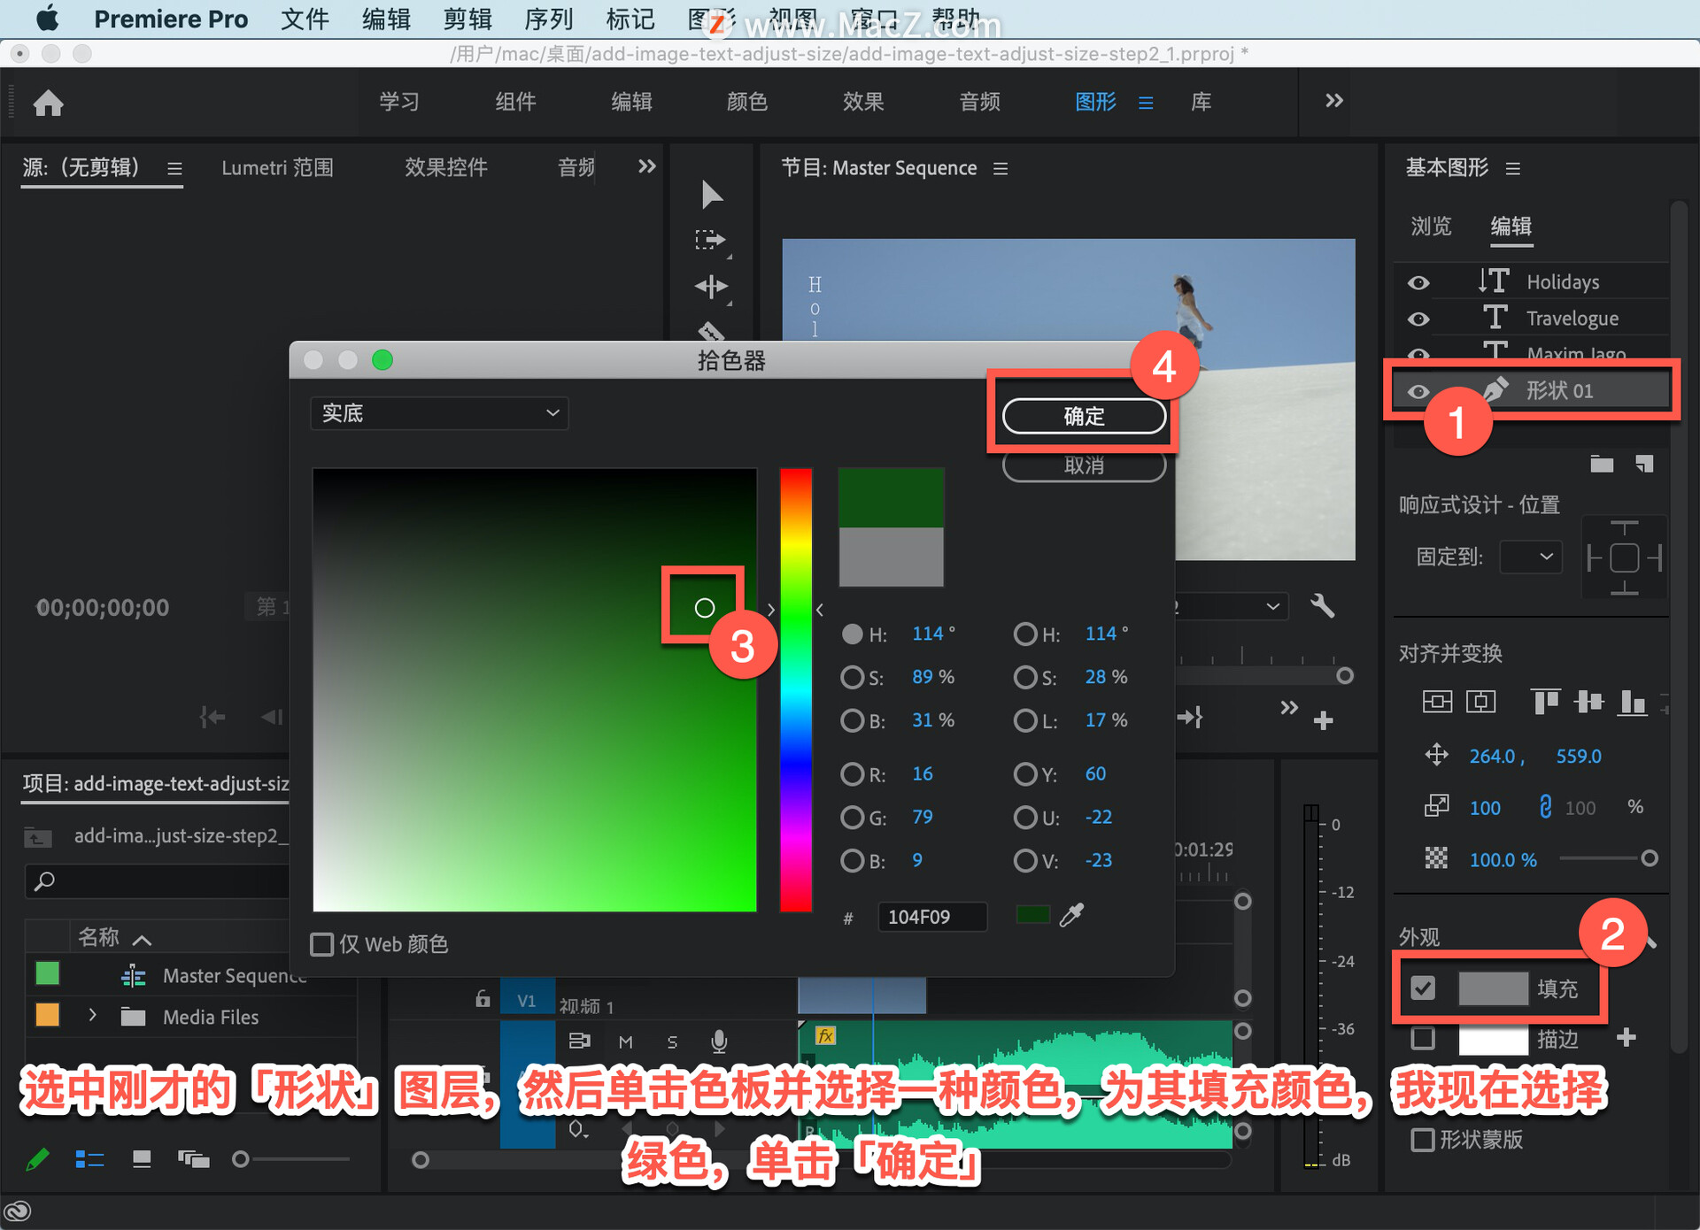Add a stroke with the plus icon
The width and height of the screenshot is (1700, 1230).
(1627, 1037)
